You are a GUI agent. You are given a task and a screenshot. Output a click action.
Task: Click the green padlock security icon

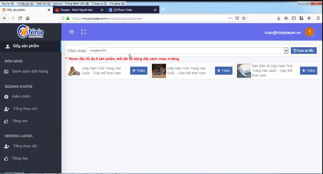(68, 18)
